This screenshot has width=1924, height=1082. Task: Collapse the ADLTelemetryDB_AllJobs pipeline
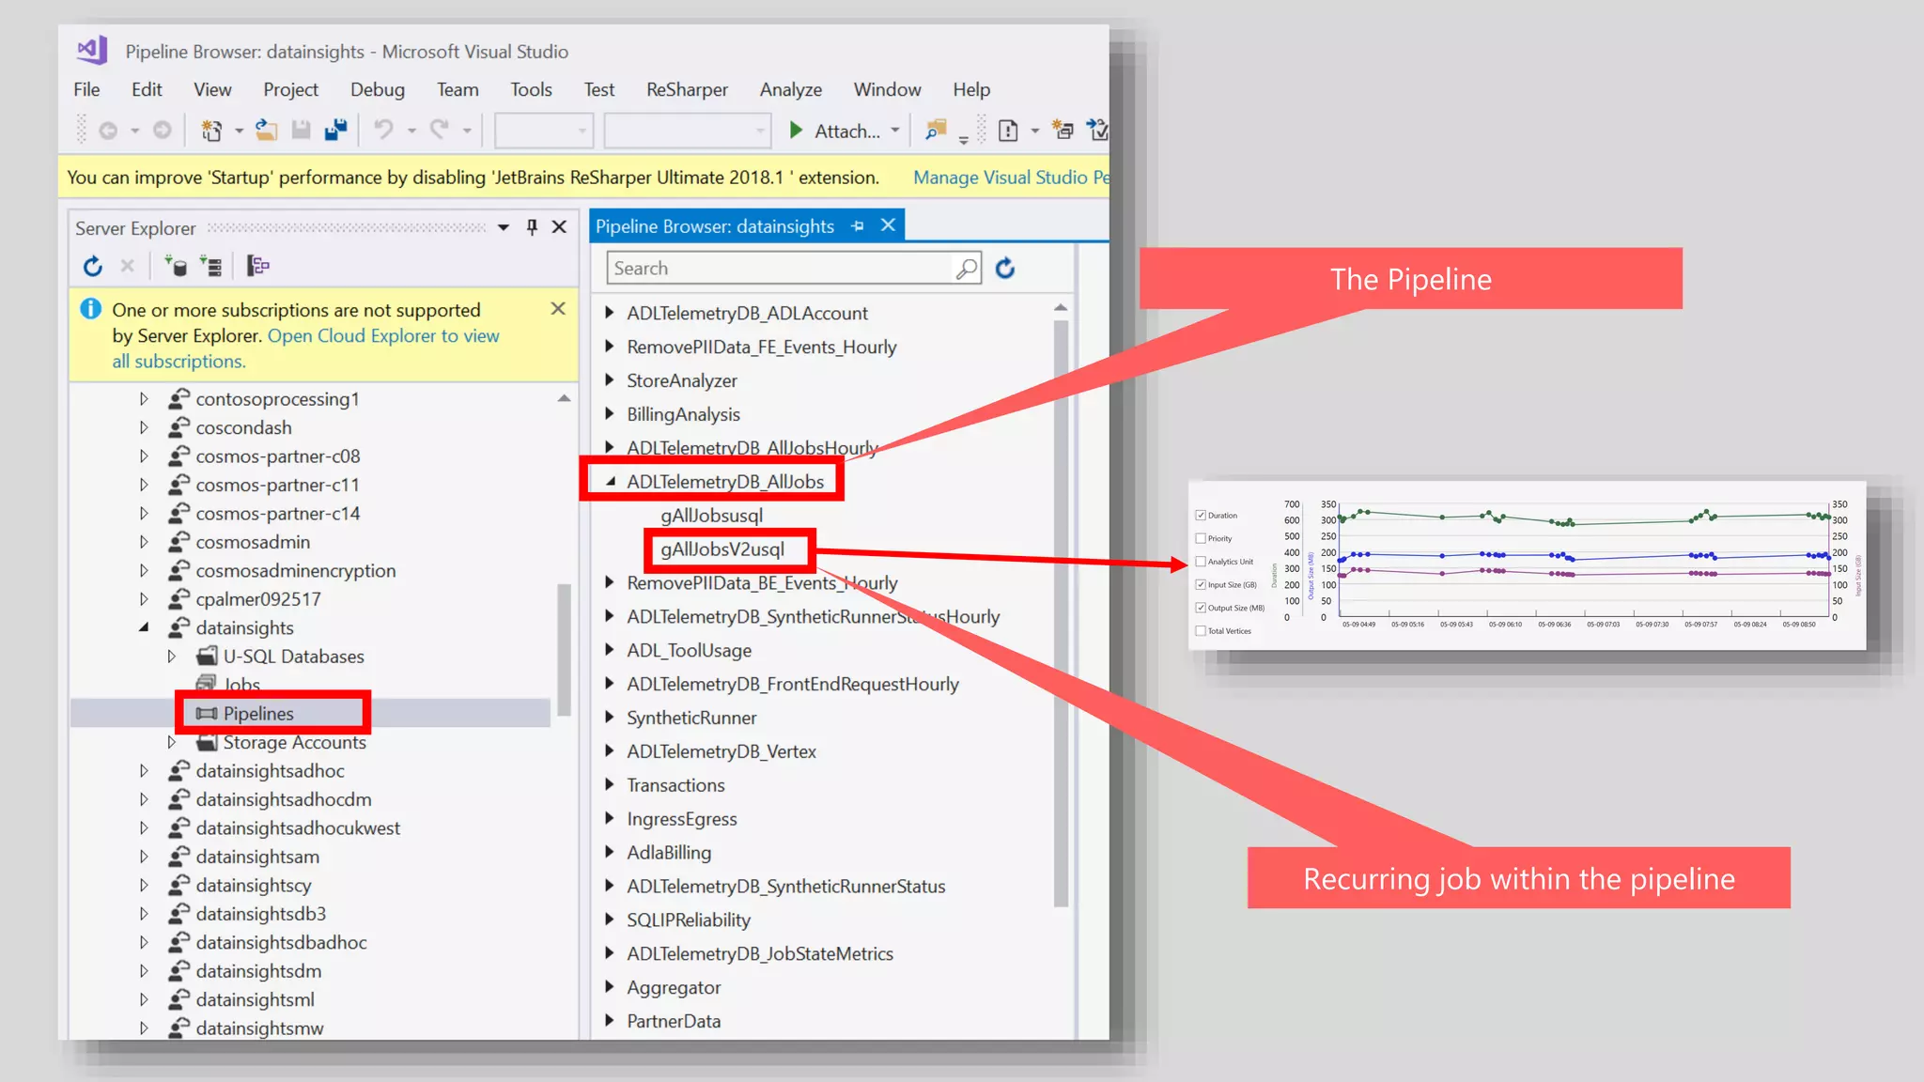point(611,482)
